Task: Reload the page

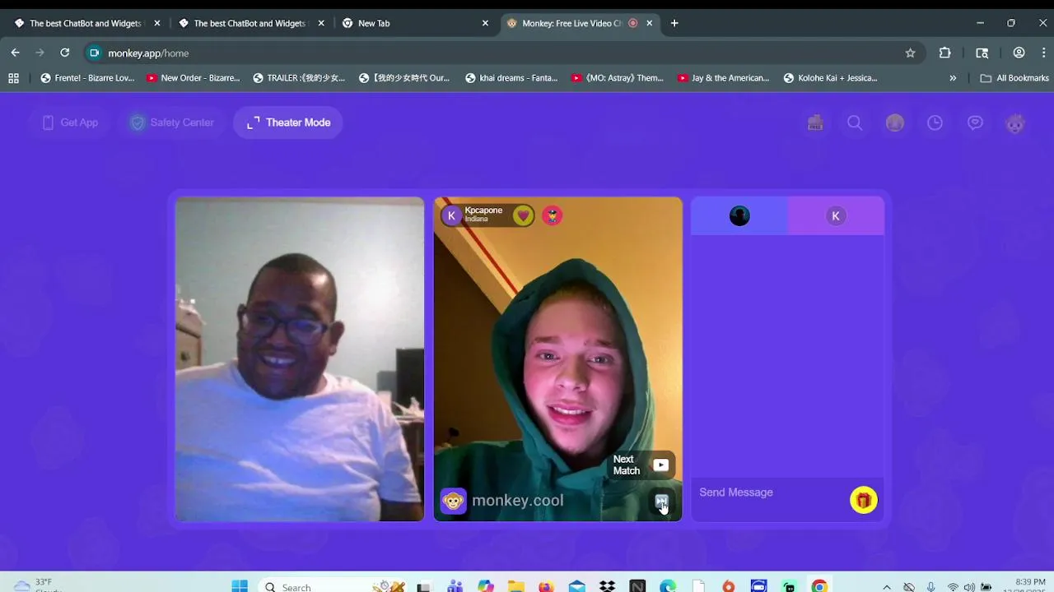Action: [x=64, y=53]
